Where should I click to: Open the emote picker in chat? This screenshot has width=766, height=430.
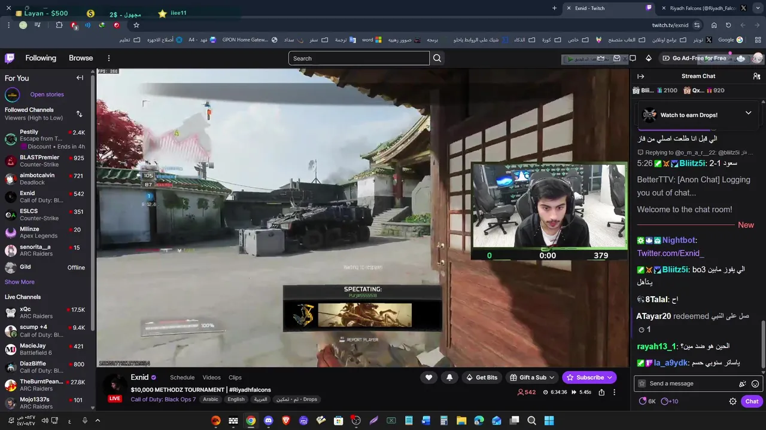[x=755, y=383]
